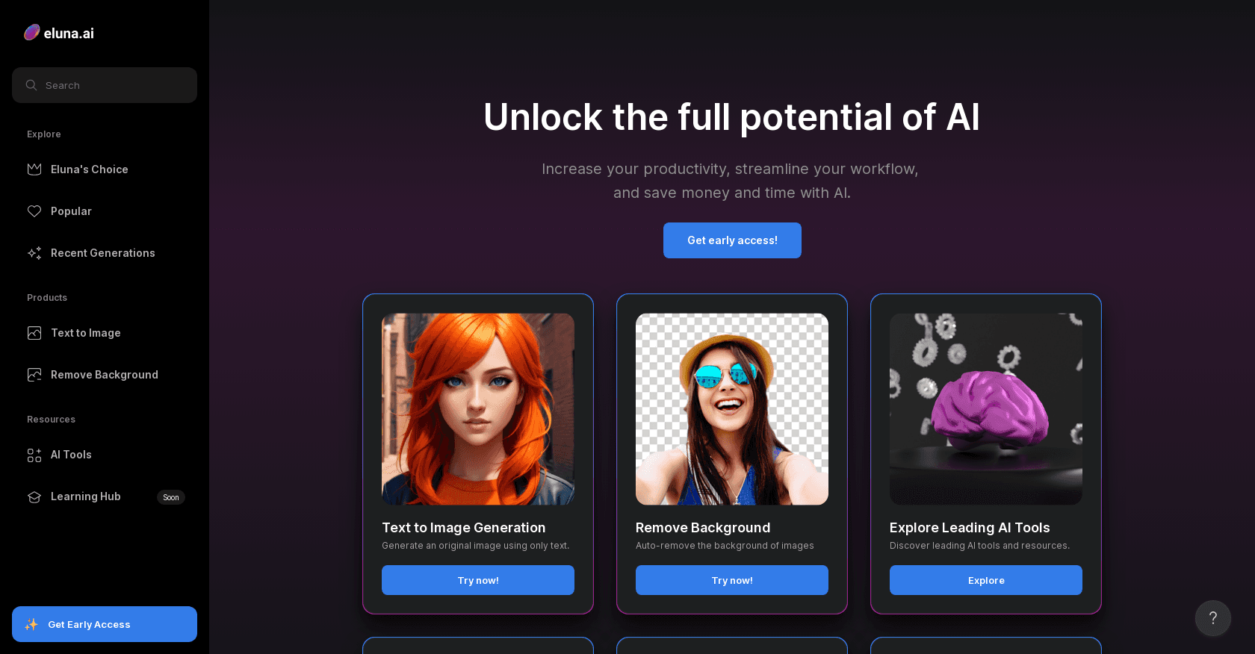Open Eluna's Choice crown icon
The image size is (1255, 654).
[x=34, y=169]
